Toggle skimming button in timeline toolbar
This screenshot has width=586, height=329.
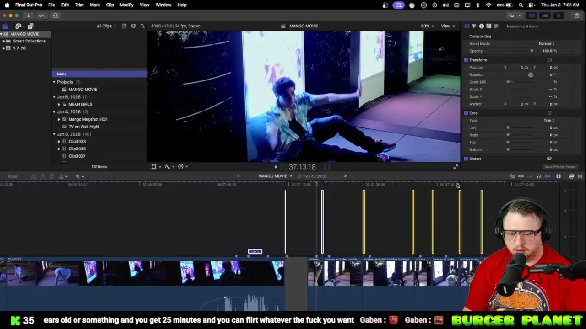coord(521,176)
